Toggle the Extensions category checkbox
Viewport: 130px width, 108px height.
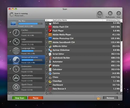[10, 69]
